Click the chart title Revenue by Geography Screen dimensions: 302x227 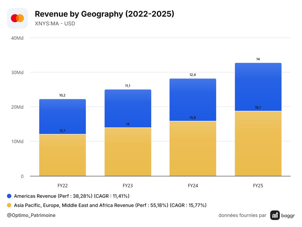point(104,14)
